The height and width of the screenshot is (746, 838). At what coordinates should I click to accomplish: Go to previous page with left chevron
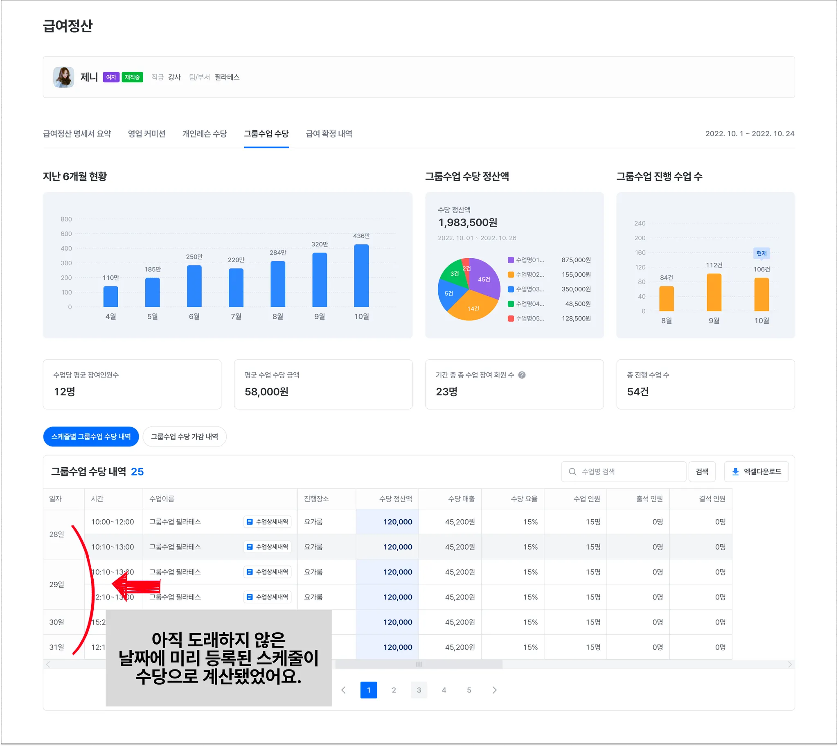click(x=344, y=690)
